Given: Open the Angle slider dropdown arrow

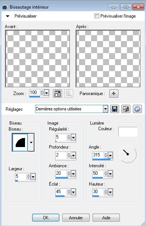Looking at the screenshot, I should [110, 155].
